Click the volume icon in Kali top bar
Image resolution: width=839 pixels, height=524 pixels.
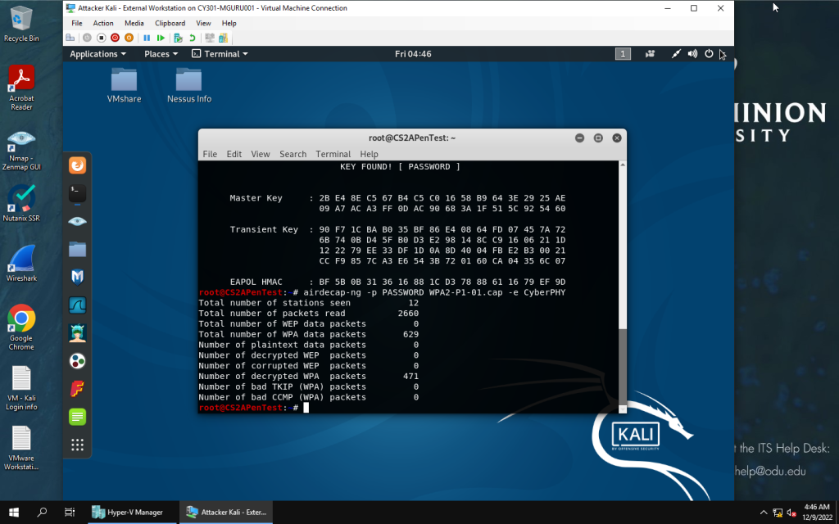point(692,53)
